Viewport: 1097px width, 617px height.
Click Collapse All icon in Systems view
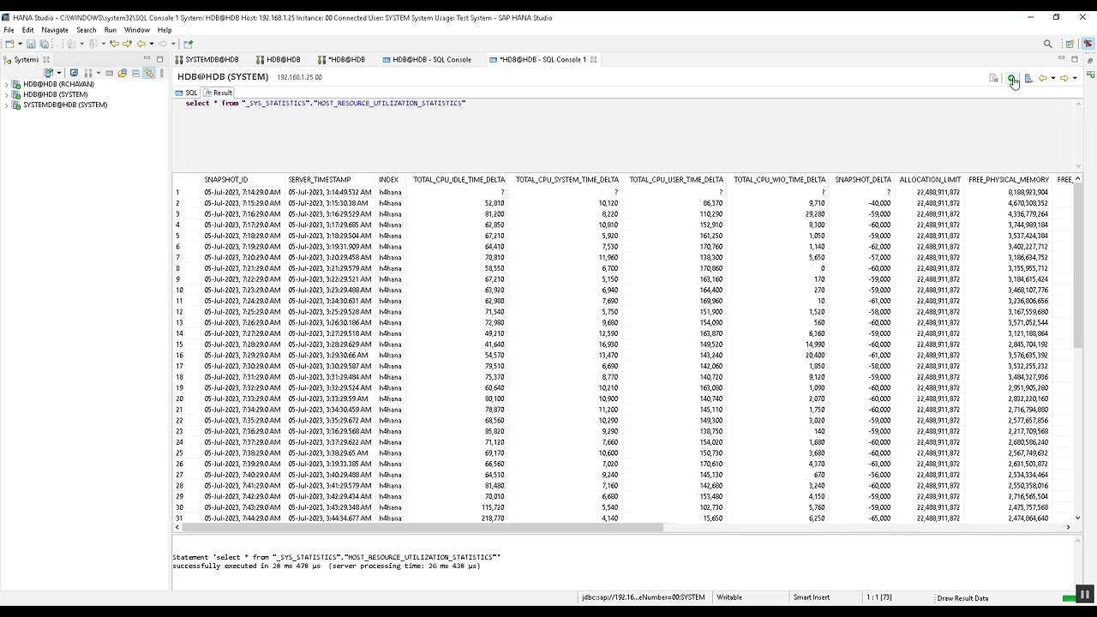[x=135, y=73]
